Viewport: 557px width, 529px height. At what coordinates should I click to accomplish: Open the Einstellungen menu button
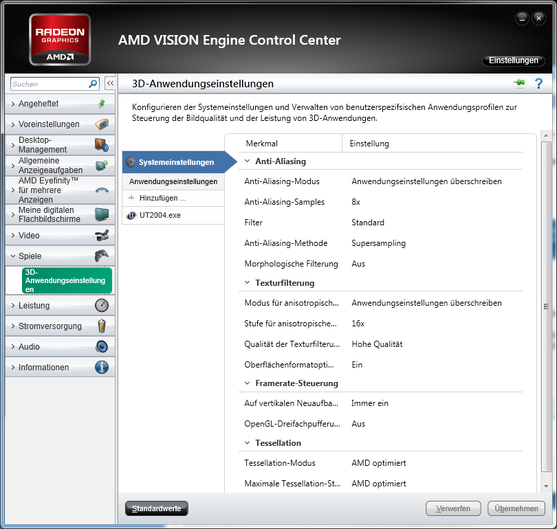pos(513,60)
